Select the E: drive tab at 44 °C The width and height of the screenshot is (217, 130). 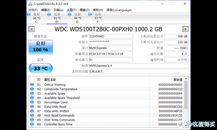pyautogui.click(x=78, y=18)
